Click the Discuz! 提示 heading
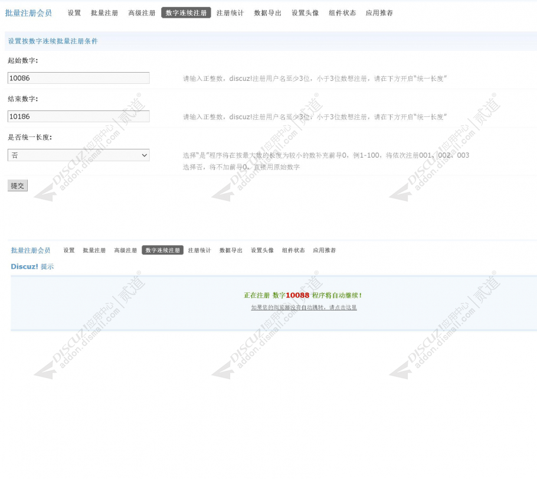Image resolution: width=537 pixels, height=479 pixels. point(32,266)
